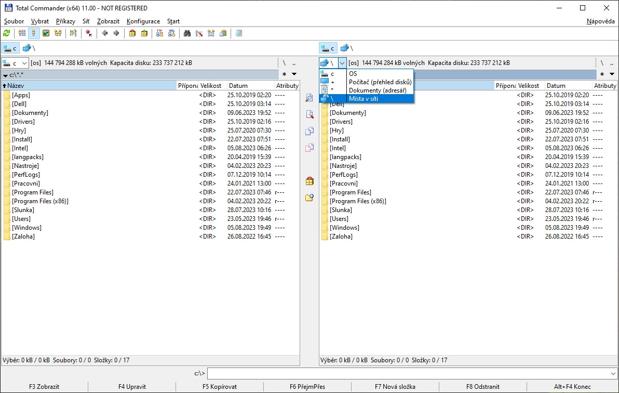
Task: Click the edit file icon in middle bar
Action: 309,114
